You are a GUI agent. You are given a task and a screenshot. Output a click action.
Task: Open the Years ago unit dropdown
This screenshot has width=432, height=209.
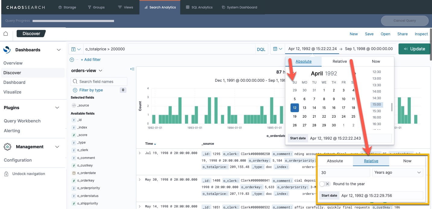[398, 173]
